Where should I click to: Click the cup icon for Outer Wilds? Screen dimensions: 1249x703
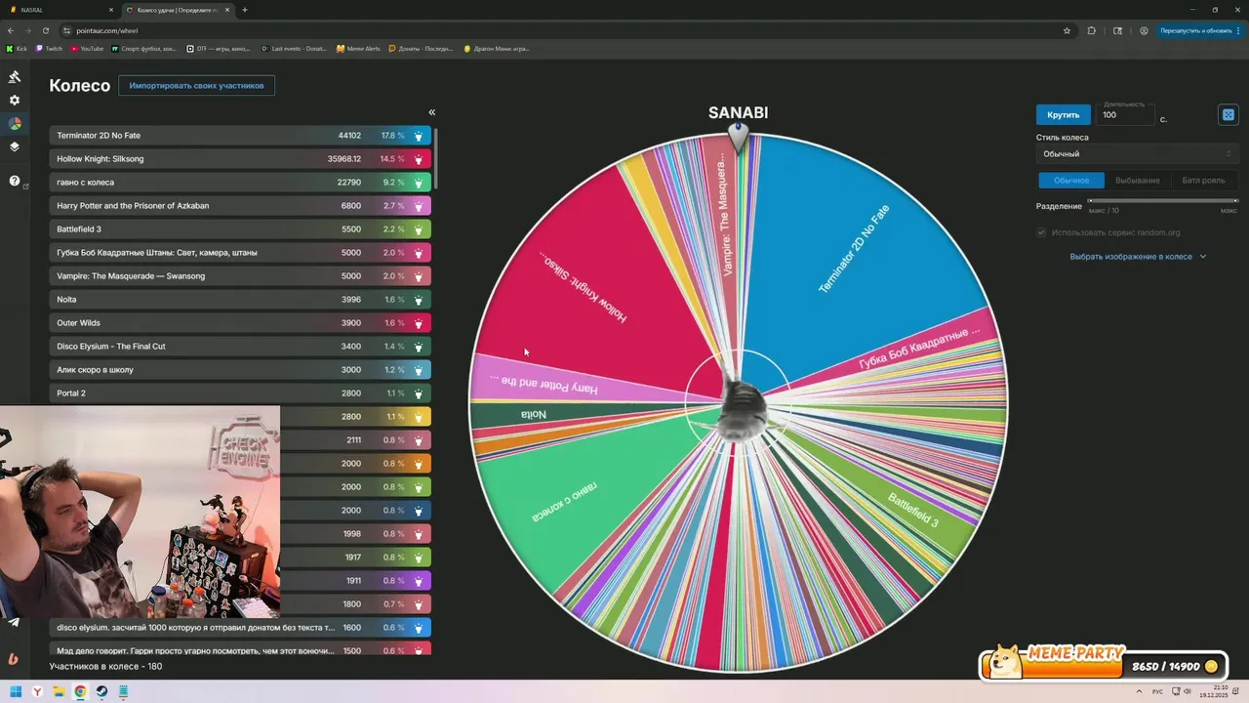(419, 323)
